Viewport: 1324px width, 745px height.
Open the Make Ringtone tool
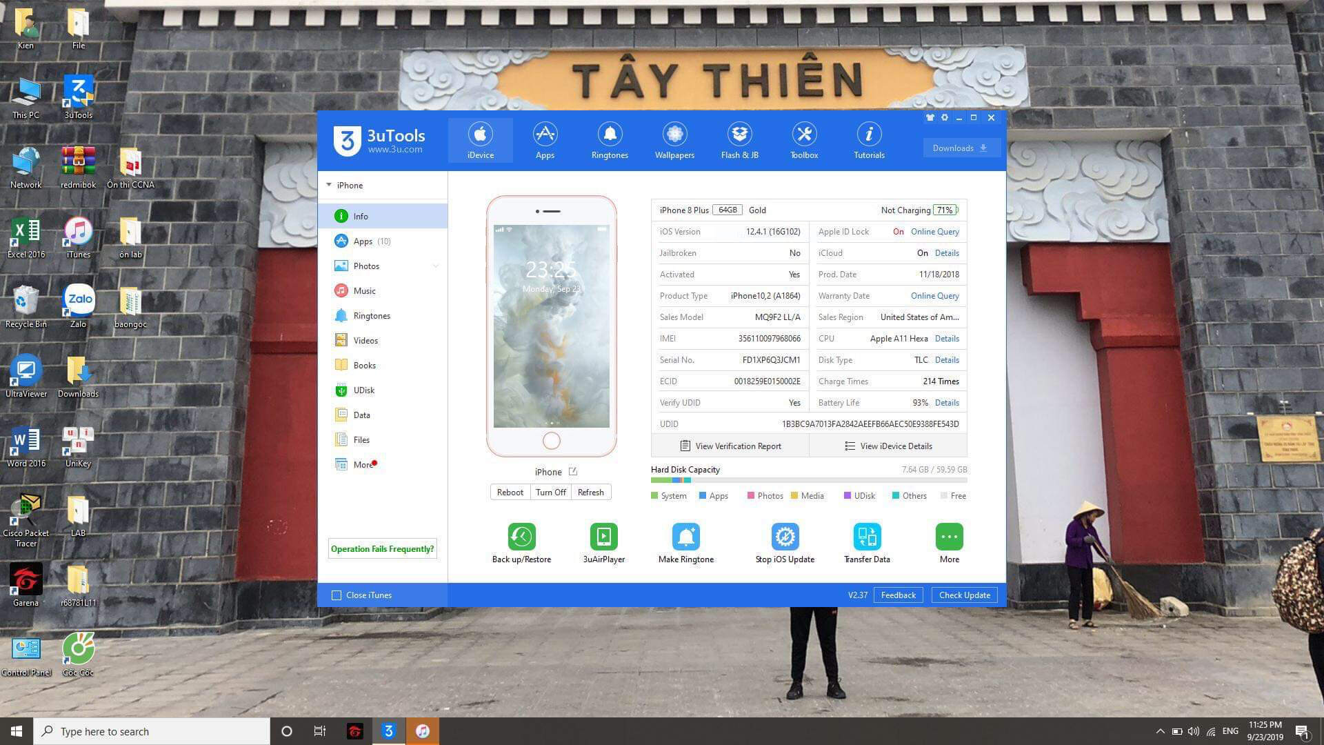tap(685, 537)
